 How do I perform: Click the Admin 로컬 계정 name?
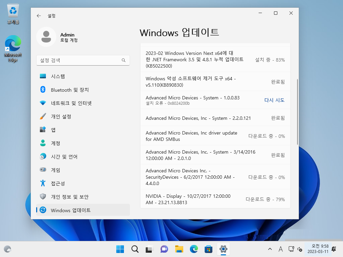coord(69,37)
